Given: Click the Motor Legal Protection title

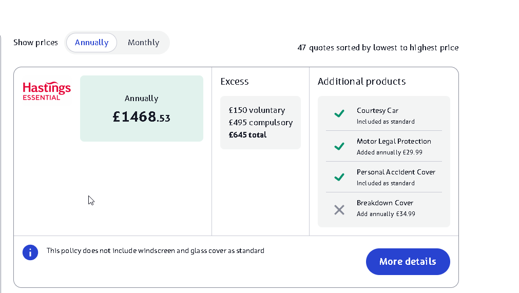Looking at the screenshot, I should tap(394, 141).
